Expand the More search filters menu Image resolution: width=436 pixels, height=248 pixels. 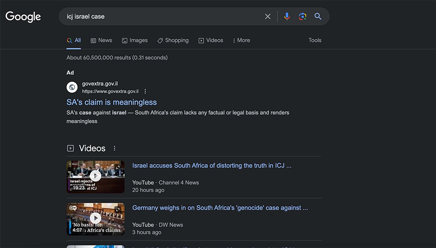coord(241,41)
